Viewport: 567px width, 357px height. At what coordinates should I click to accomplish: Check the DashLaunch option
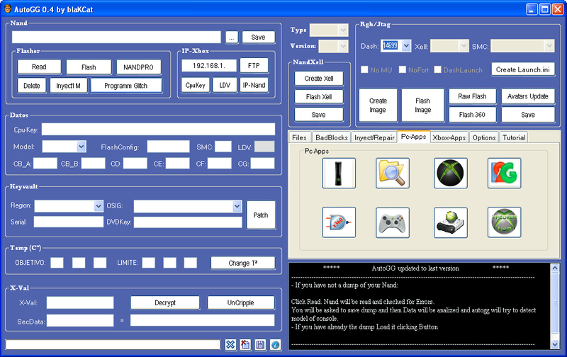437,69
